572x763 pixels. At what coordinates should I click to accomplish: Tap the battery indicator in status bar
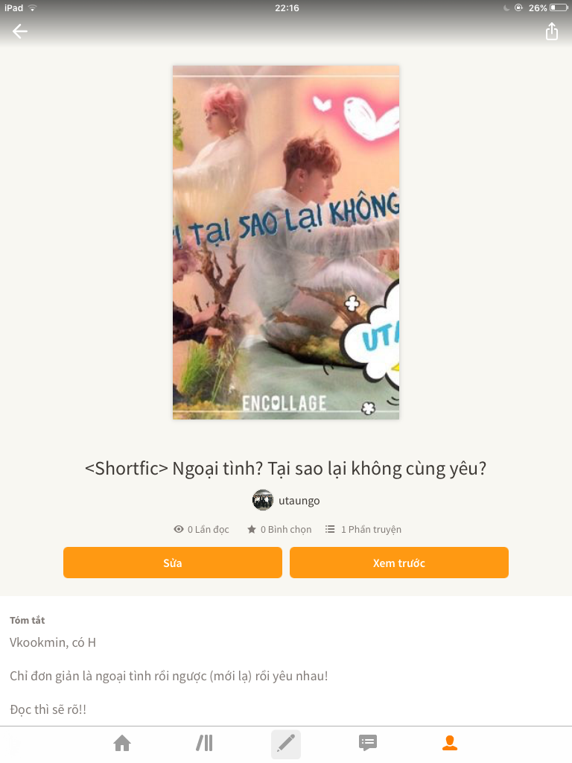click(559, 7)
